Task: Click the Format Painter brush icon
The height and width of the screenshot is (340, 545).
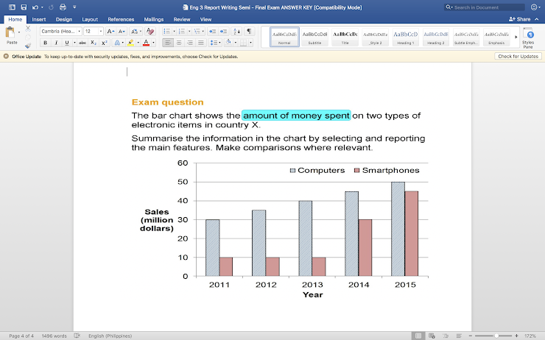Action: [28, 46]
